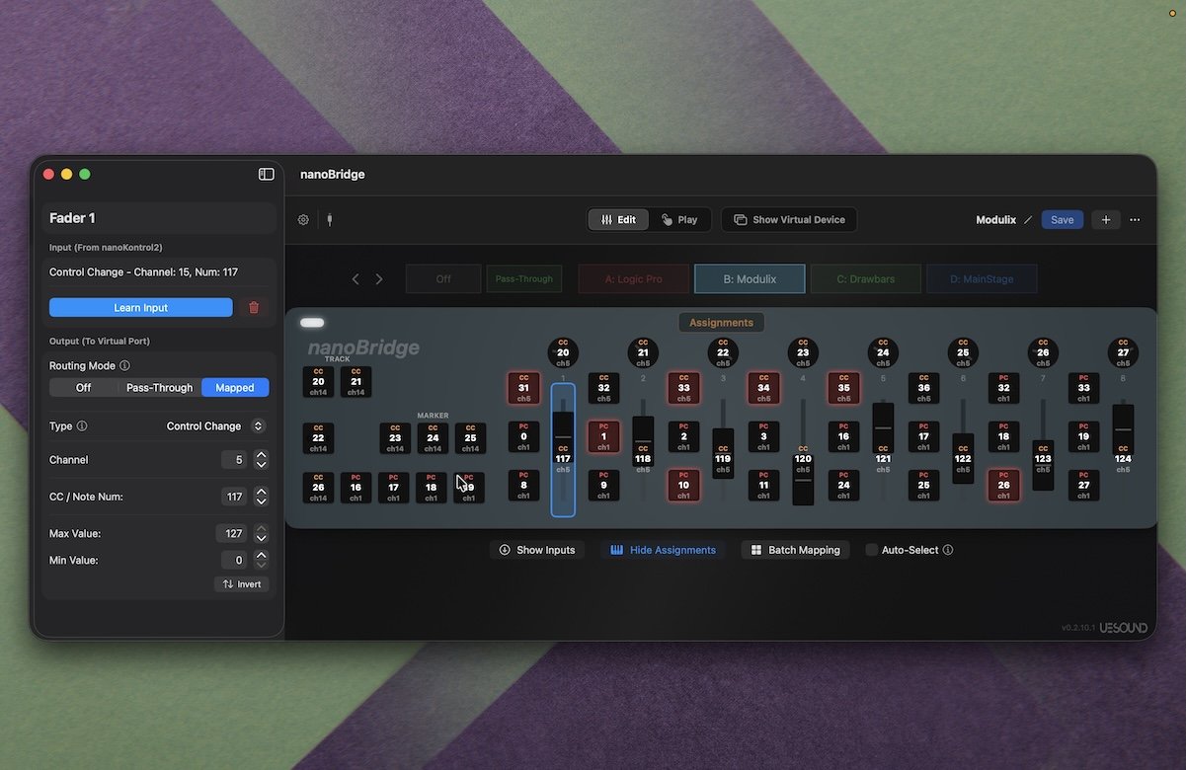1186x770 pixels.
Task: Increase Channel value with up arrow
Action: click(x=261, y=455)
